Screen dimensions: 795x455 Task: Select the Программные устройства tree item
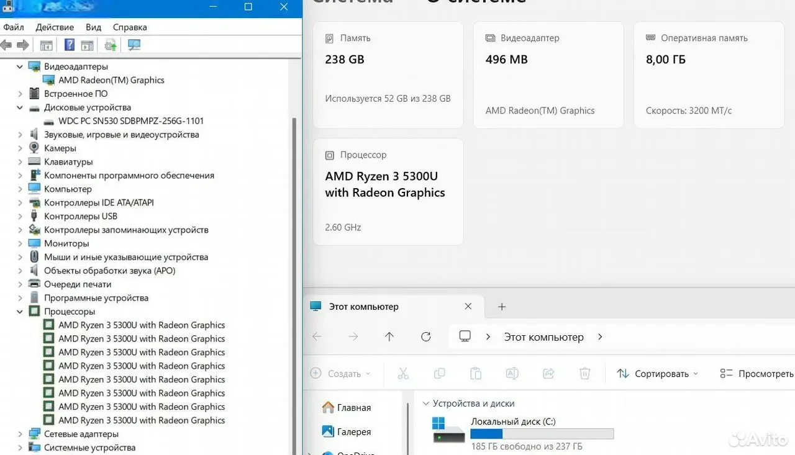(x=96, y=298)
